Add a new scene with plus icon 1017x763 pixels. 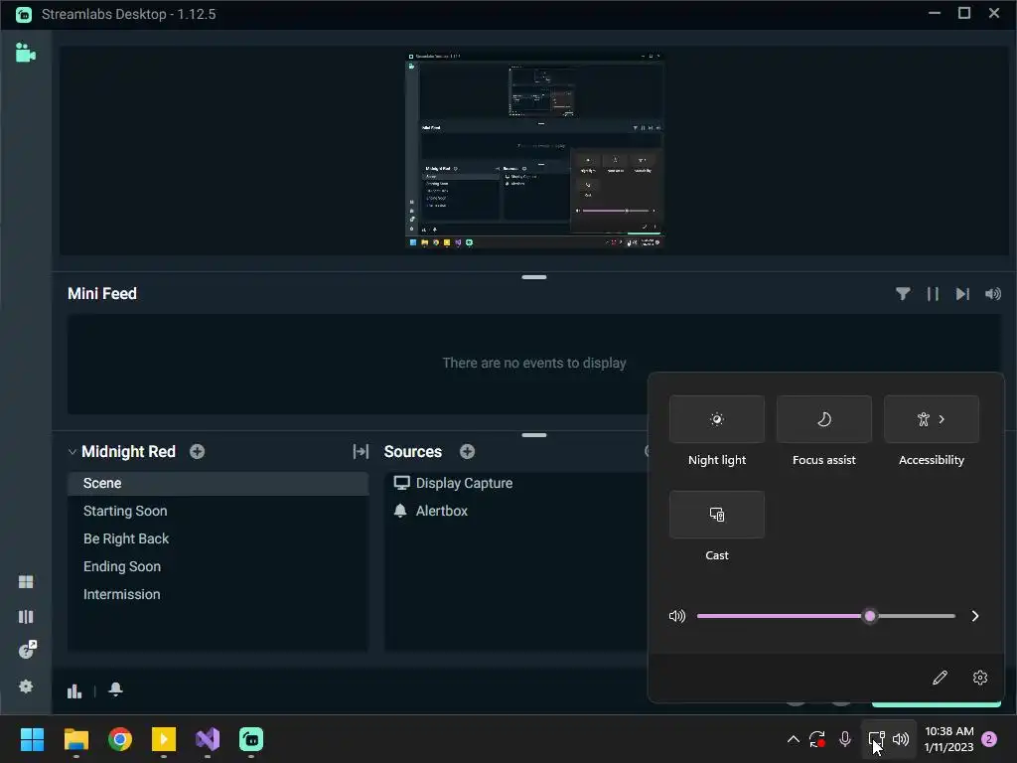tap(198, 452)
